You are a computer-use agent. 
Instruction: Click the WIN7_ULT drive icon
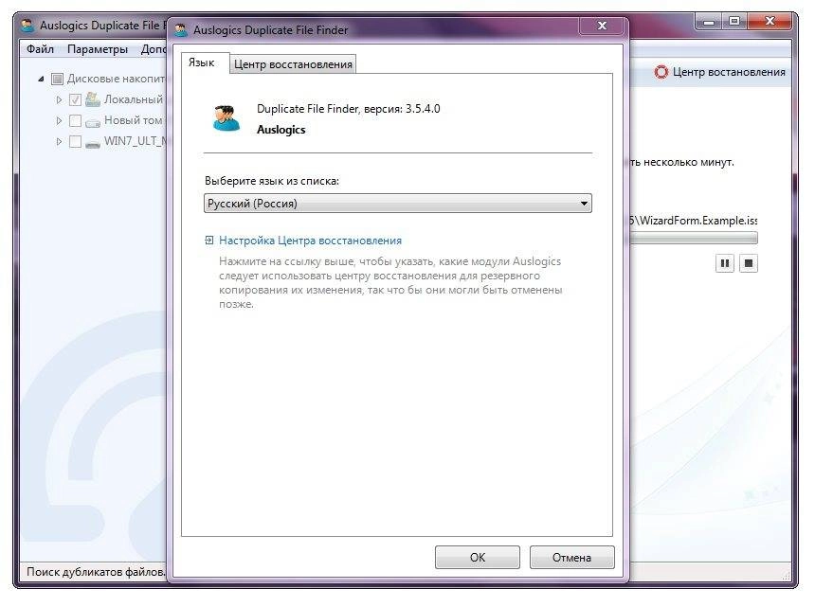tap(93, 142)
